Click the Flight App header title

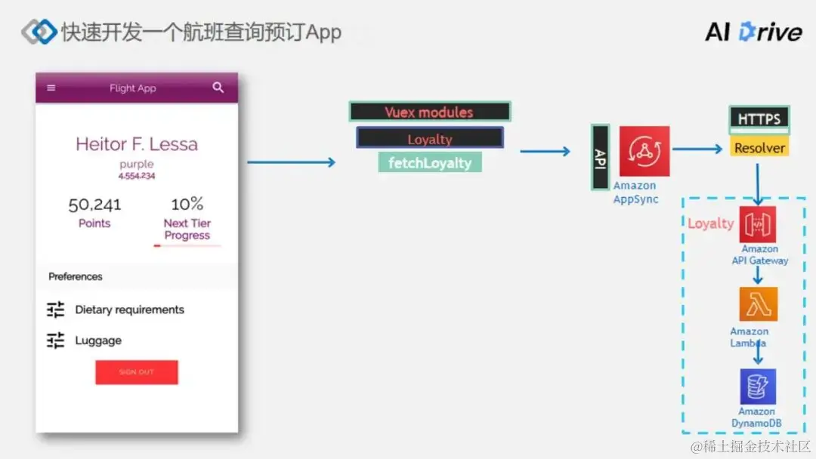pos(133,88)
